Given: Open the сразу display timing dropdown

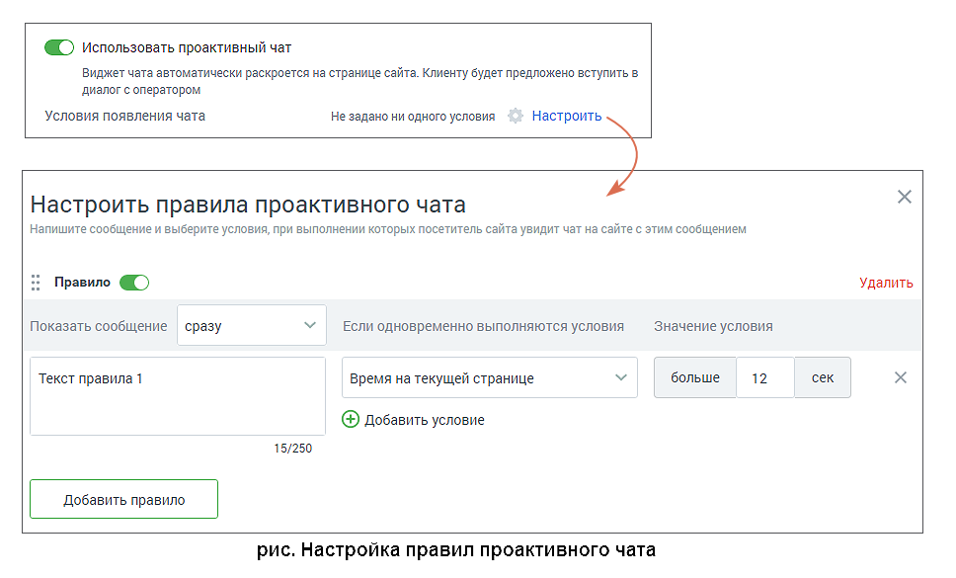Looking at the screenshot, I should pyautogui.click(x=251, y=326).
